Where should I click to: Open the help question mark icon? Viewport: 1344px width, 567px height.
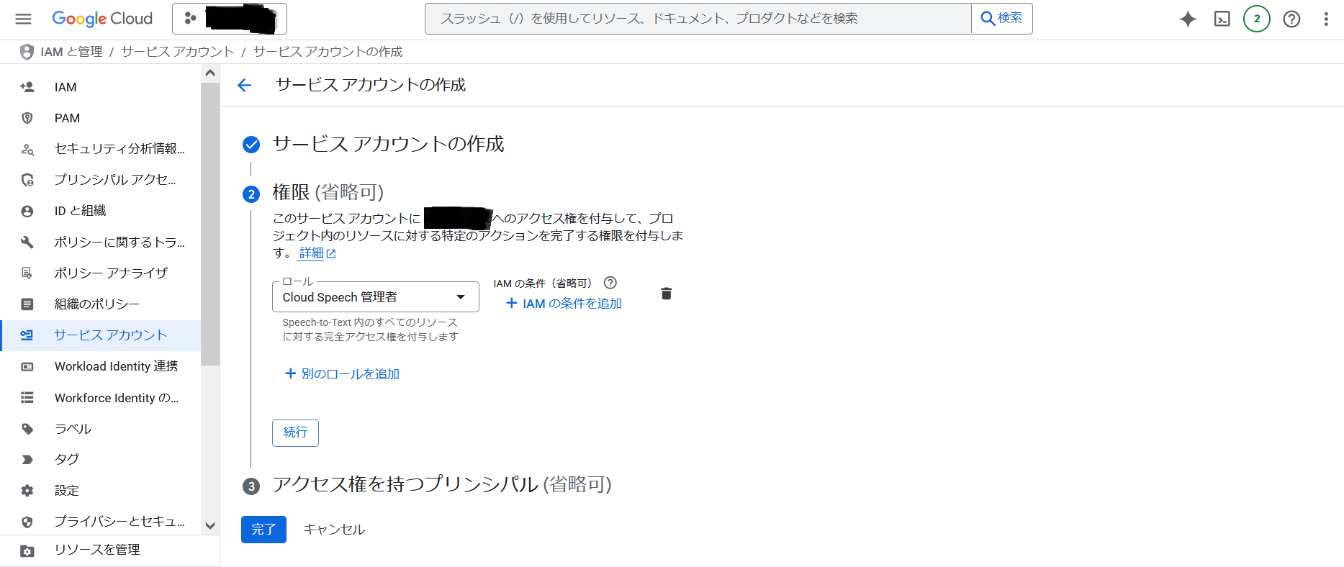point(1292,19)
